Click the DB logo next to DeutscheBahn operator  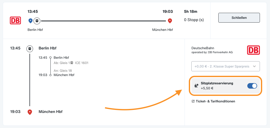(253, 50)
